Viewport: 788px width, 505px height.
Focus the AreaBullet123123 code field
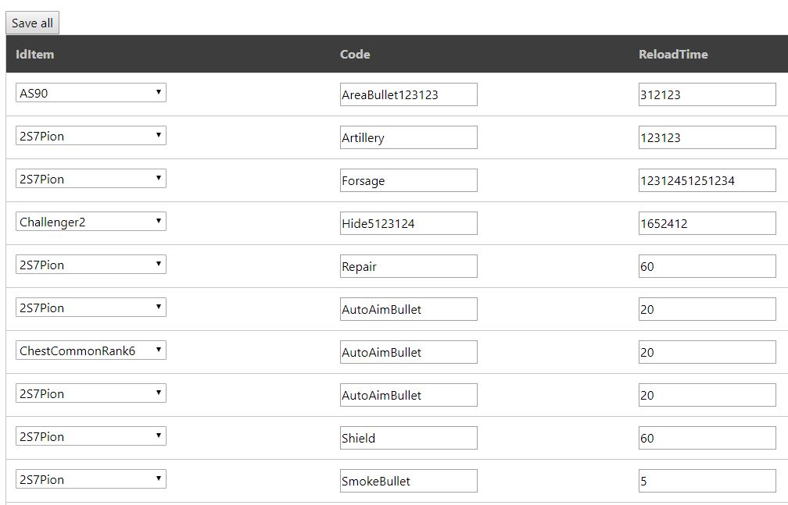(408, 94)
